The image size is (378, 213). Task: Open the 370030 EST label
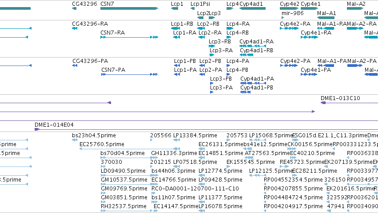pos(111,162)
